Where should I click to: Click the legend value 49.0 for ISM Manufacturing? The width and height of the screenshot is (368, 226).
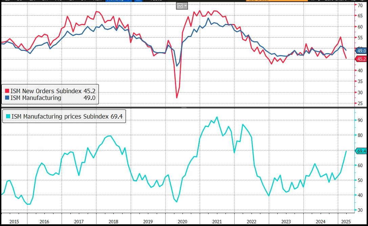tap(89, 98)
